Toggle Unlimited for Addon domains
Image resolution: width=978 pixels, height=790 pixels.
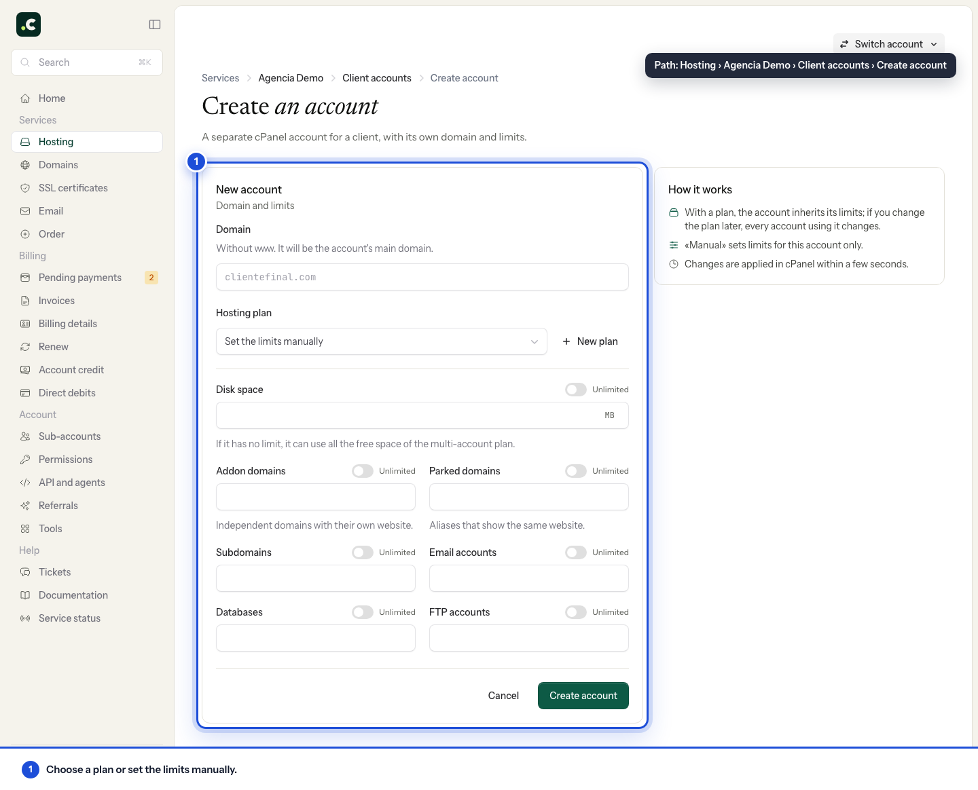tap(363, 471)
